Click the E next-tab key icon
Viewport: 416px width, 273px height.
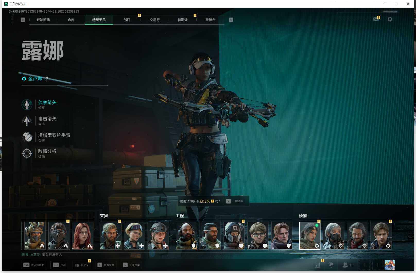point(231,20)
